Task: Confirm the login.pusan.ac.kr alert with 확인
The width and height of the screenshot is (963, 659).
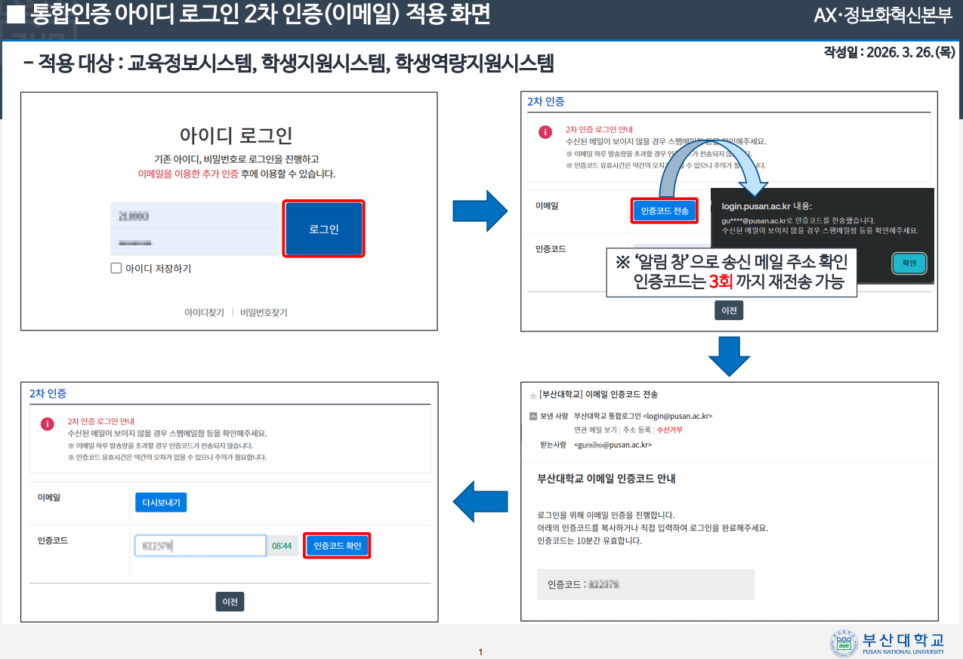Action: [x=909, y=263]
